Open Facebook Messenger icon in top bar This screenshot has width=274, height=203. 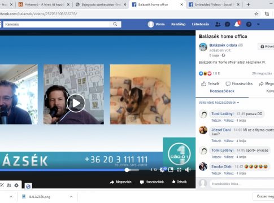click(228, 24)
